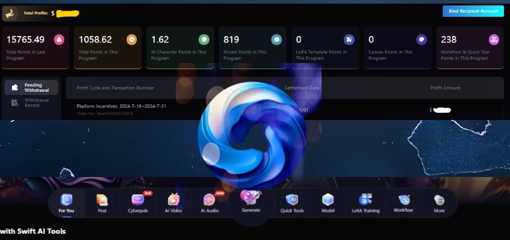Click the Model Points value 819

tap(231, 40)
